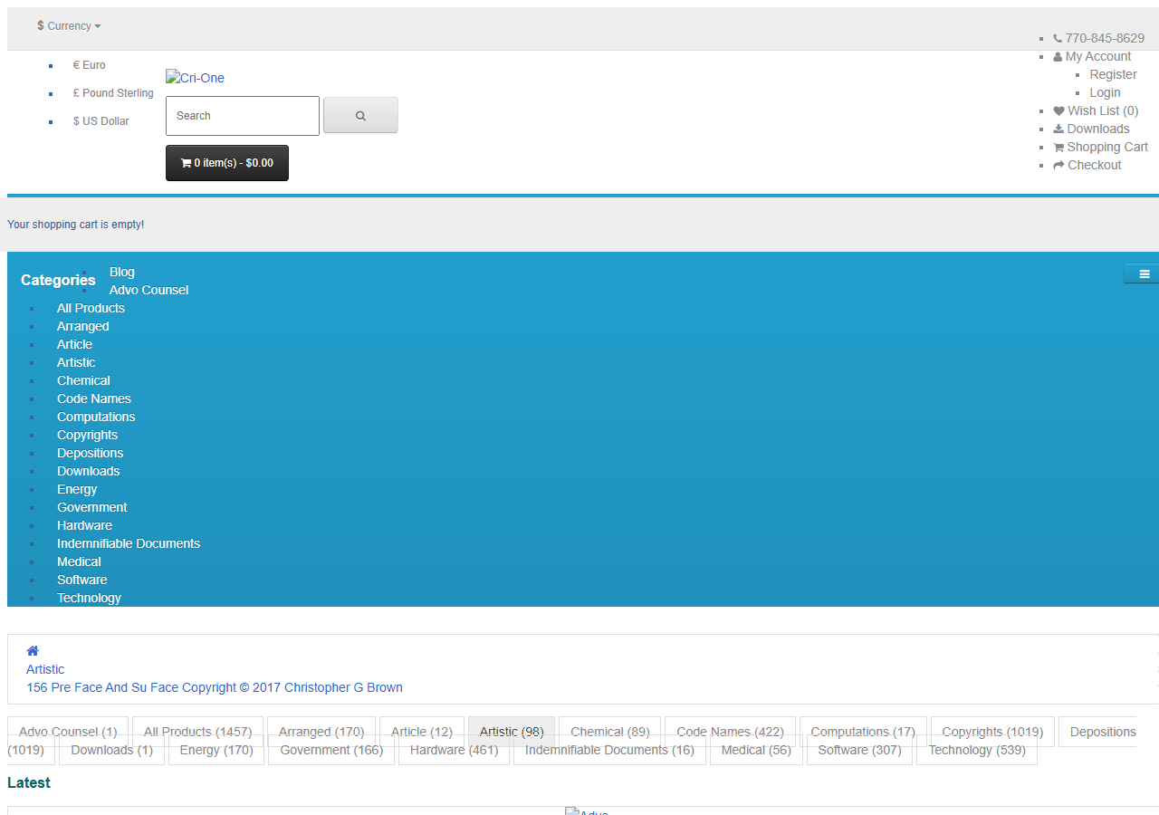The width and height of the screenshot is (1159, 815).
Task: Open the Advo Counsel menu item
Action: [148, 290]
